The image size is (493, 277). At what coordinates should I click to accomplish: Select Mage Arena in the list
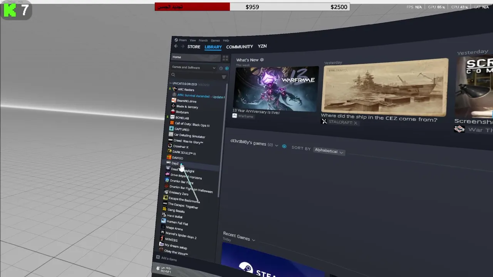[x=174, y=228]
